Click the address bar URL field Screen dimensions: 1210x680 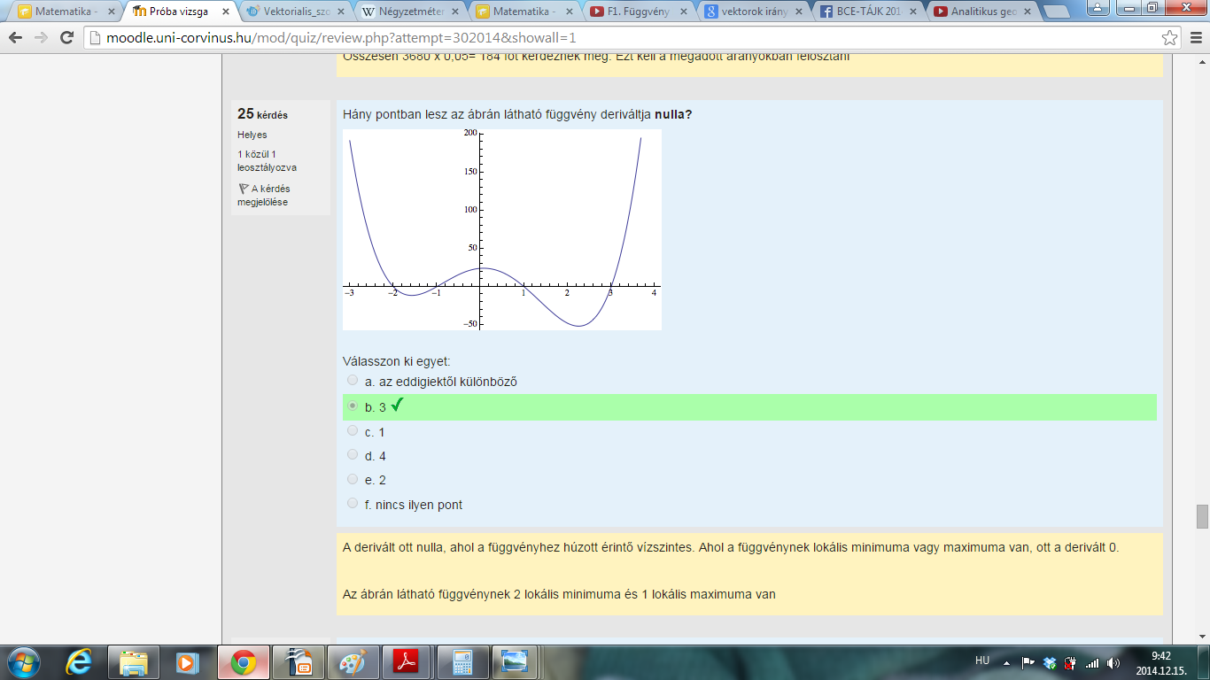(x=620, y=38)
